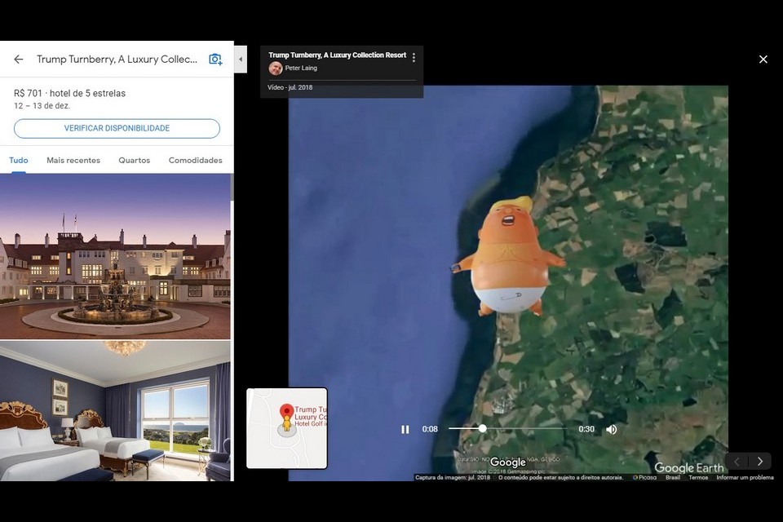The width and height of the screenshot is (783, 522).
Task: Click the 0:08 elapsed time readout
Action: (430, 429)
